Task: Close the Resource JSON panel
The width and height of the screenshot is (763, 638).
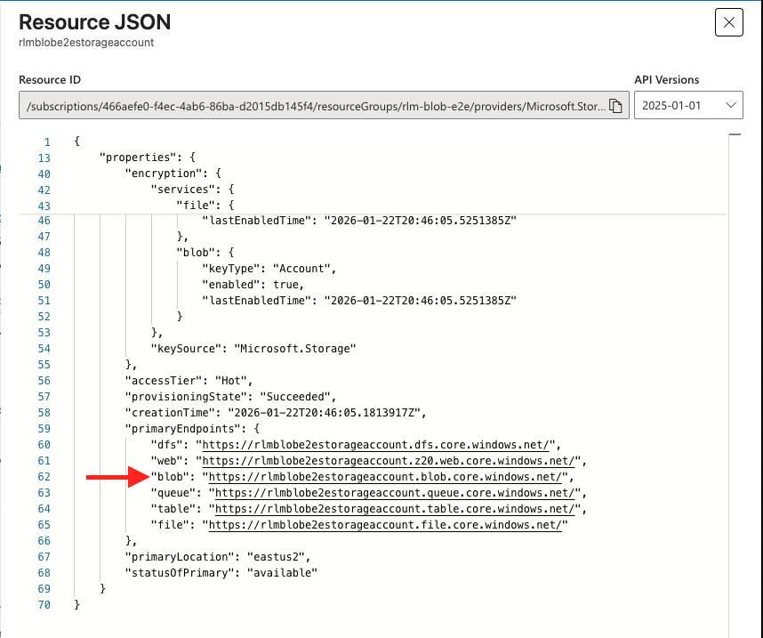Action: click(x=728, y=22)
